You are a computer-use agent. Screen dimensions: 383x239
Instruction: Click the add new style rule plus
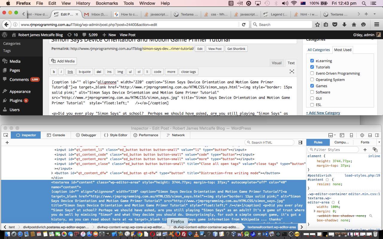365,149
